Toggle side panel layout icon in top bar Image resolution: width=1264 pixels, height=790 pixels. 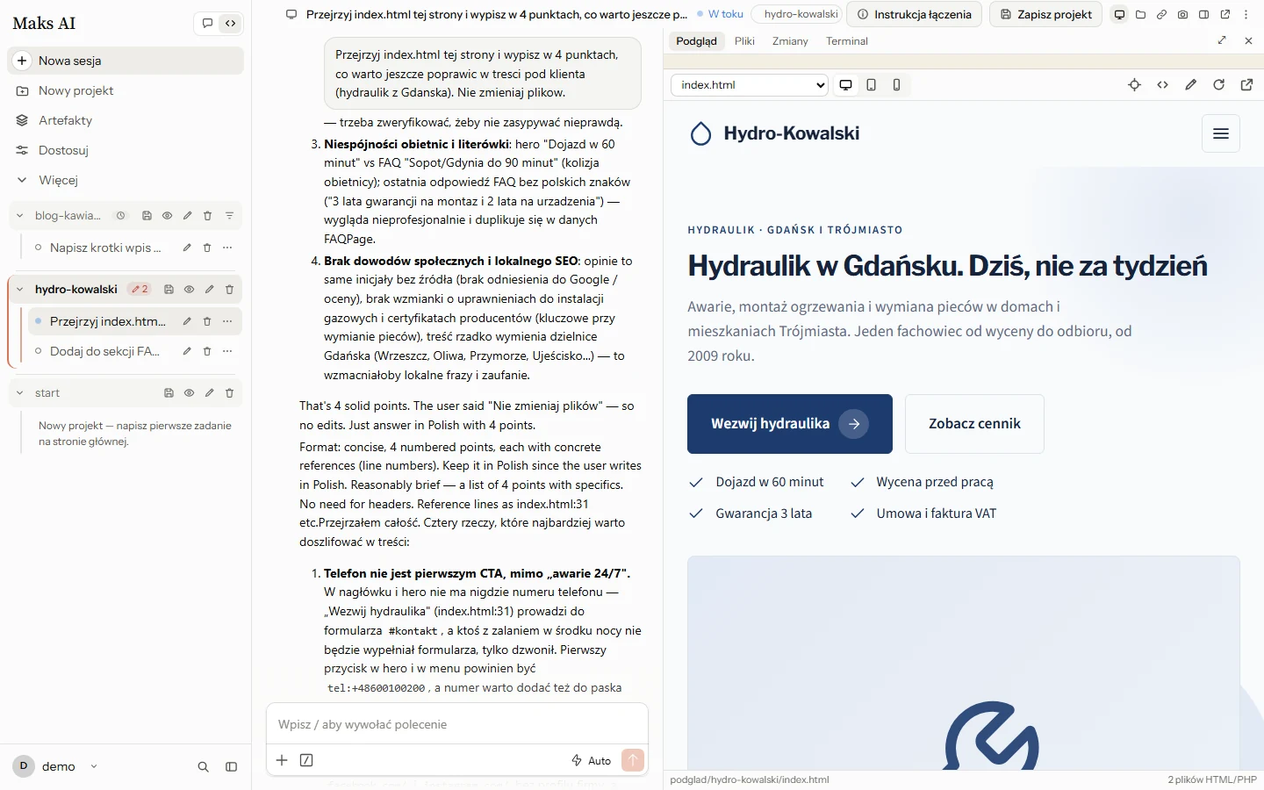[1203, 14]
